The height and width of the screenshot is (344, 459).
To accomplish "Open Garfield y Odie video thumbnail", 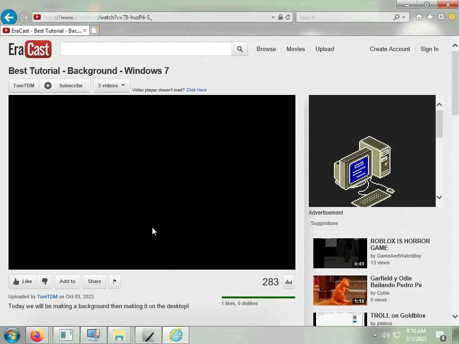I will 340,290.
